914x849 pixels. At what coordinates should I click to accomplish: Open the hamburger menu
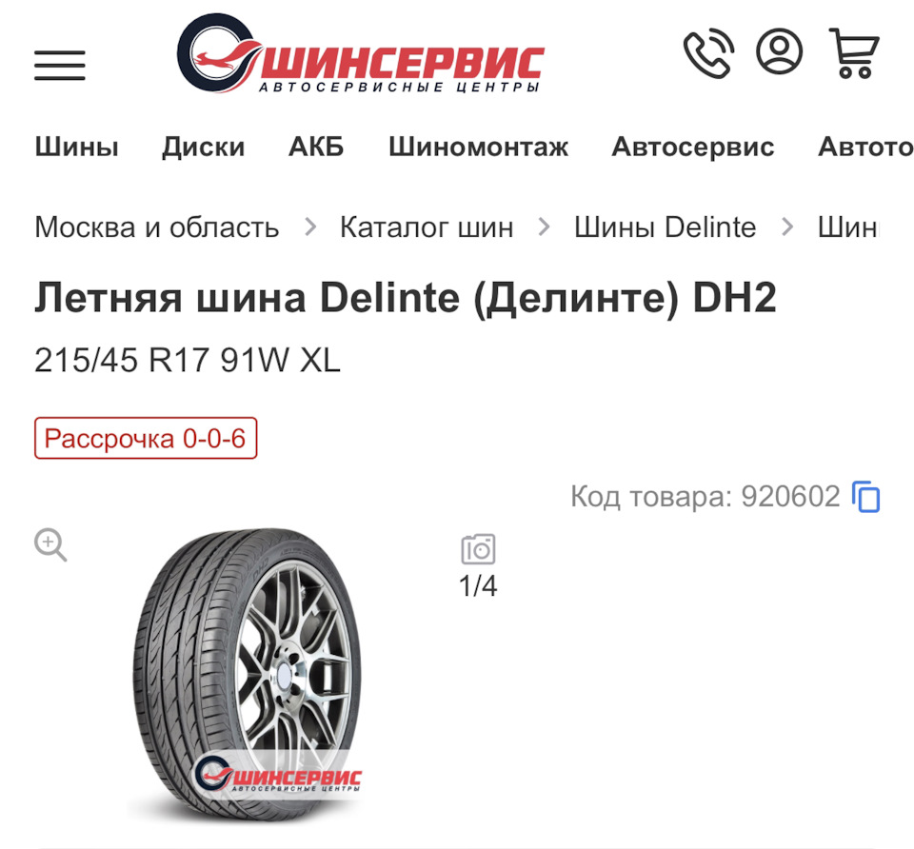(59, 66)
